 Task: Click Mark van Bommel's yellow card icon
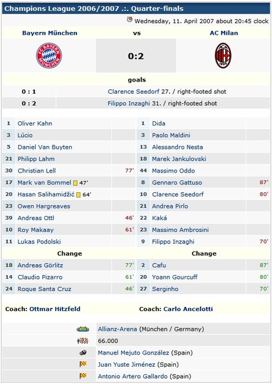[75, 183]
